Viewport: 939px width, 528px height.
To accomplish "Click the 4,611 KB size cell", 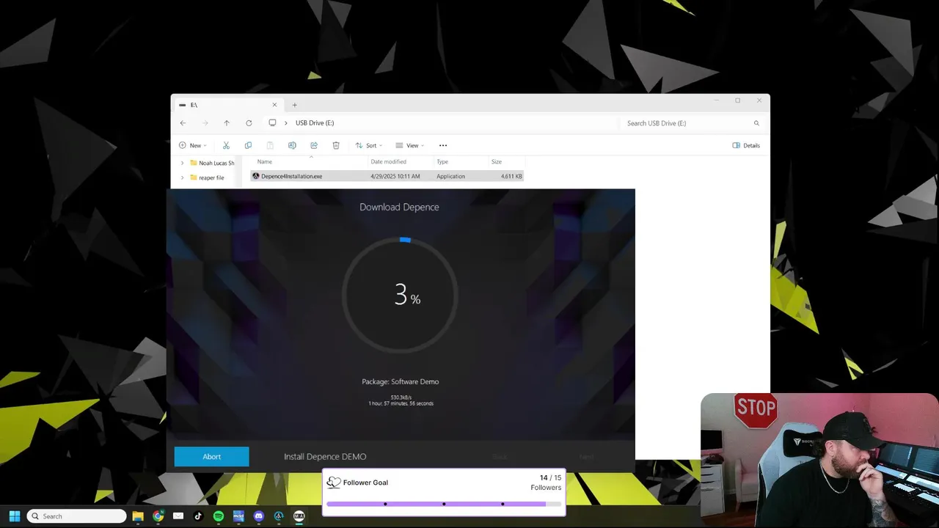I will (x=511, y=176).
